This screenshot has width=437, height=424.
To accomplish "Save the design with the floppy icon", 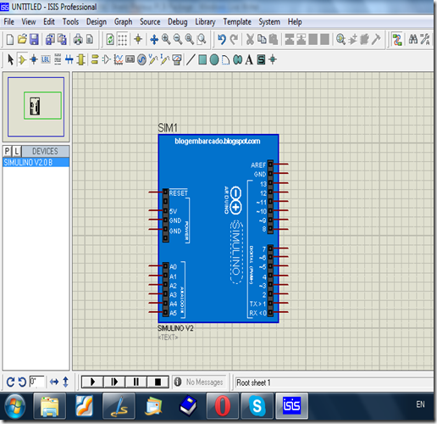I will [x=34, y=39].
